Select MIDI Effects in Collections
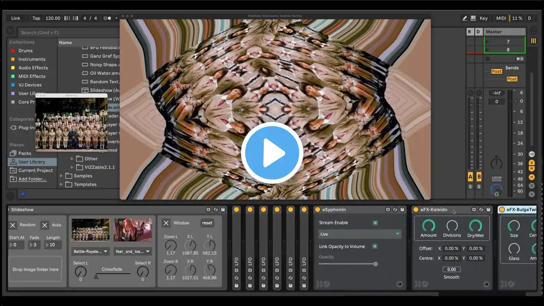 pos(32,76)
